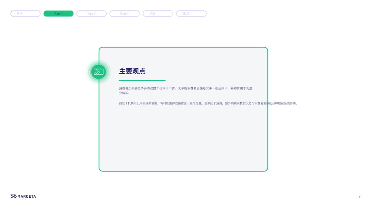Open the 介绍 navigation pill
372x209 pixels.
pos(25,13)
